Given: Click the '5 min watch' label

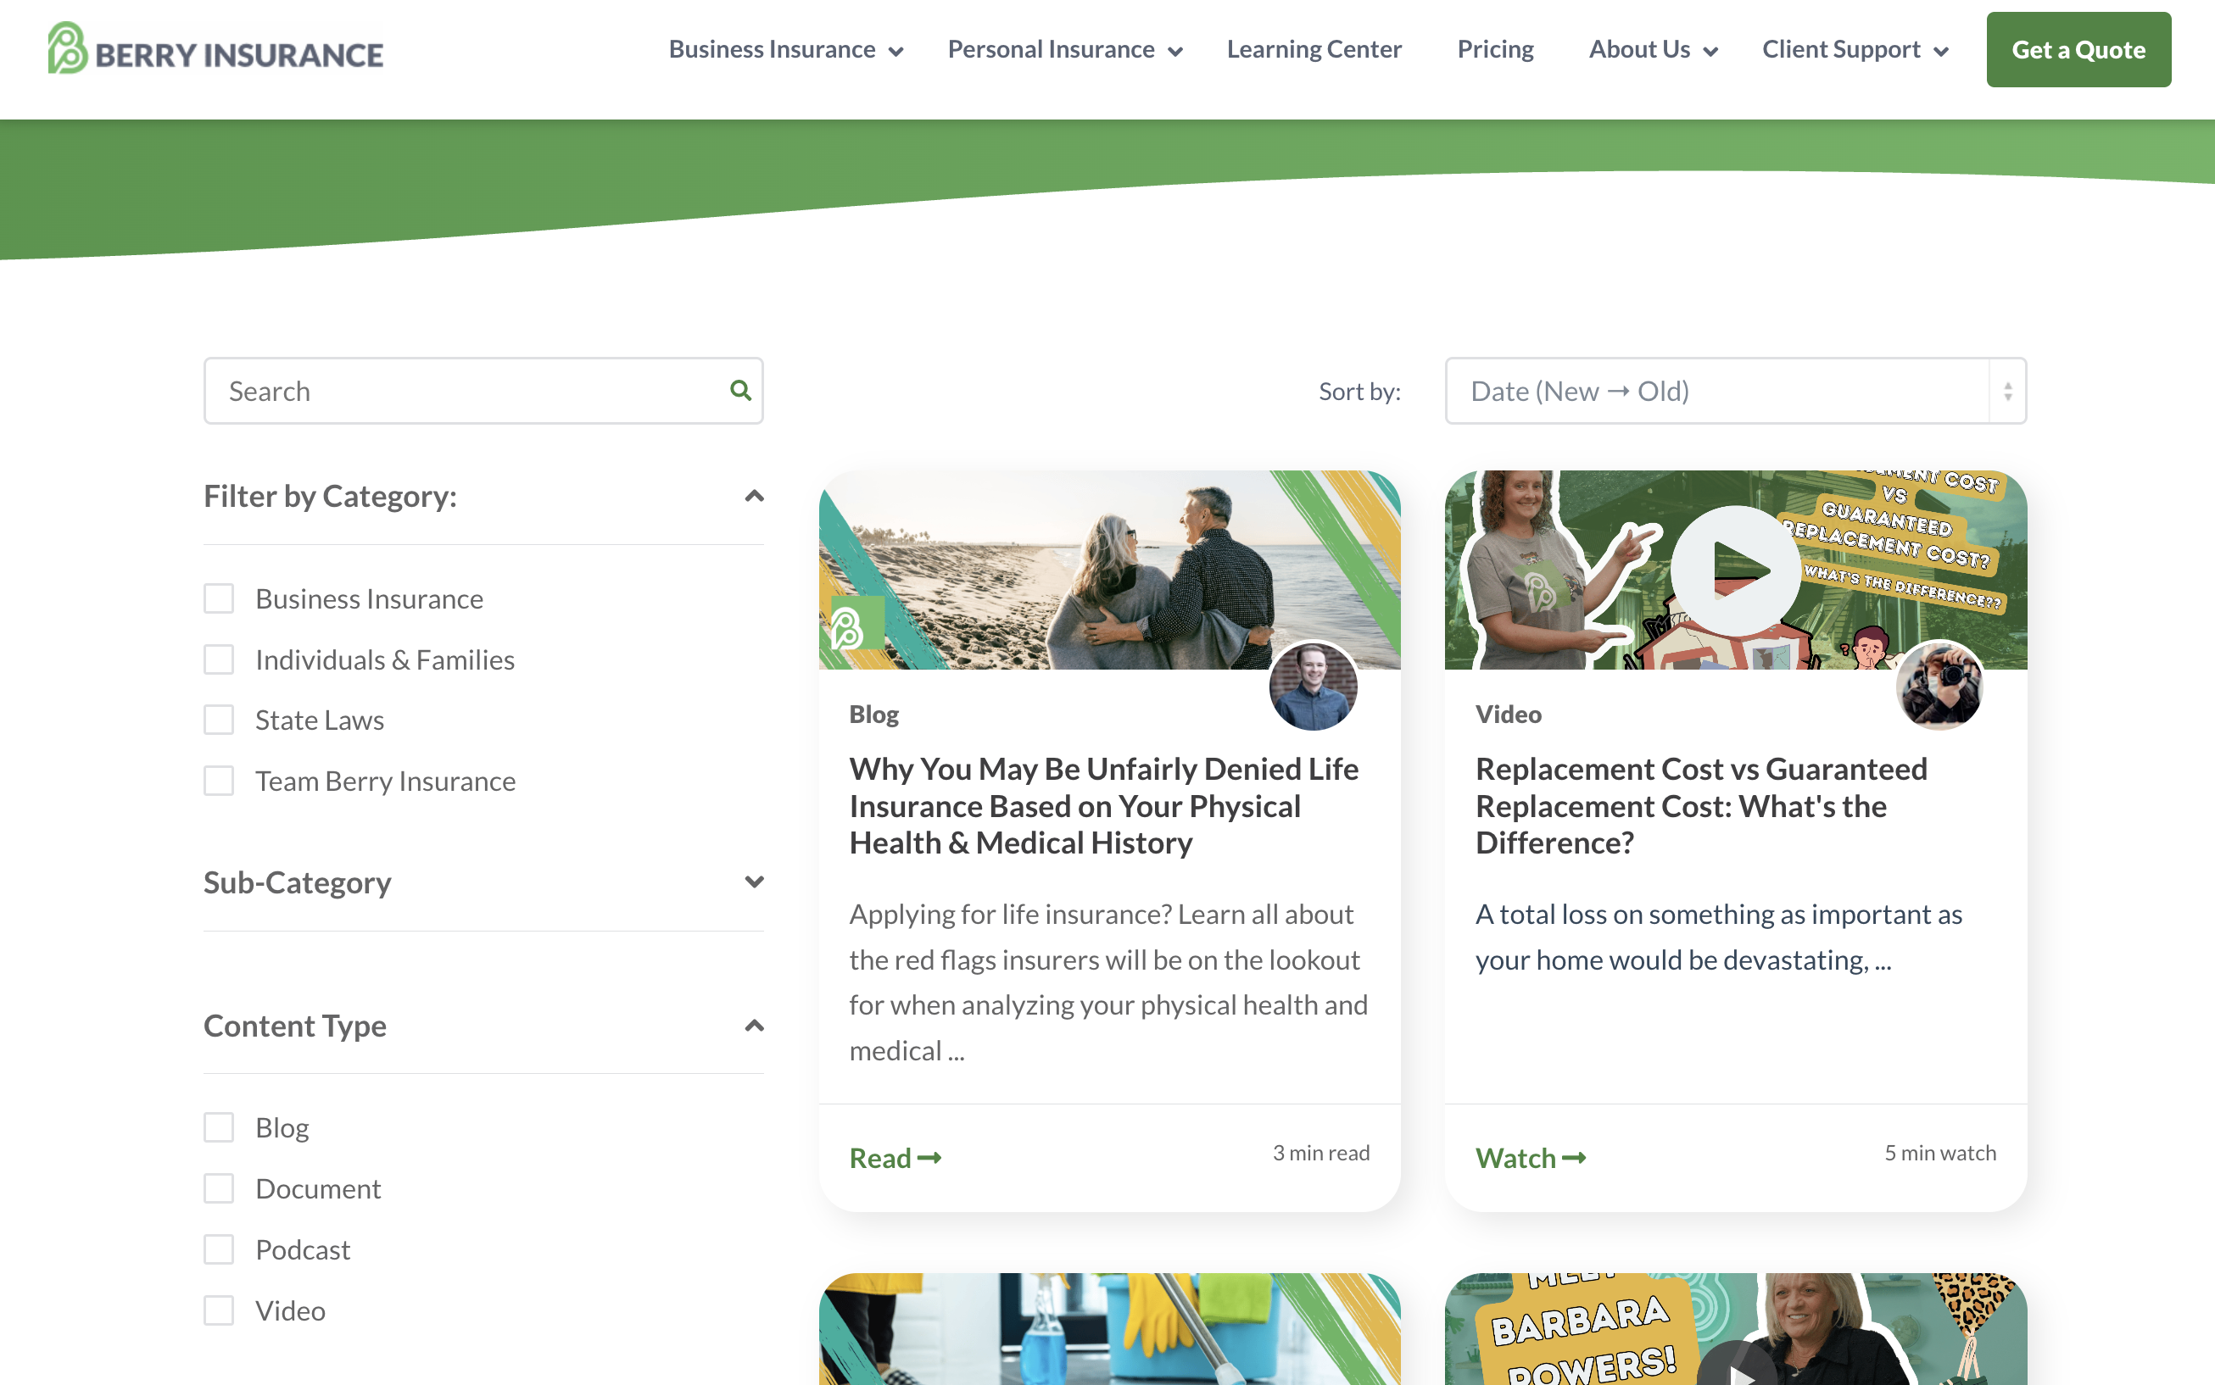Looking at the screenshot, I should tap(1939, 1154).
